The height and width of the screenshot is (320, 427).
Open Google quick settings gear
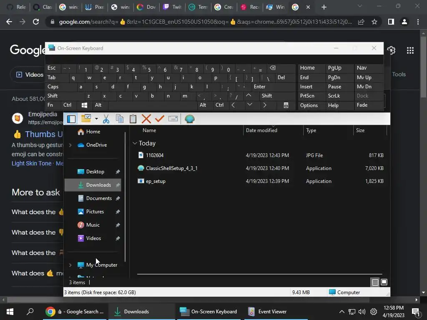[391, 50]
